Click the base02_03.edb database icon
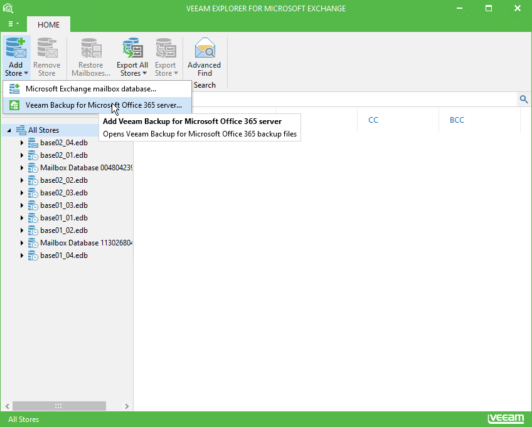Viewport: 532px width, 427px height. [x=33, y=193]
